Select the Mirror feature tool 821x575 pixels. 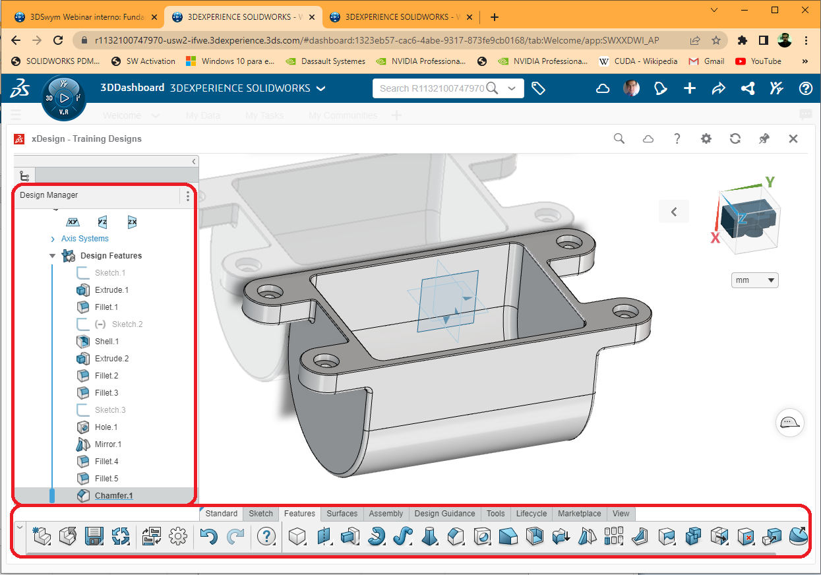[x=588, y=537]
